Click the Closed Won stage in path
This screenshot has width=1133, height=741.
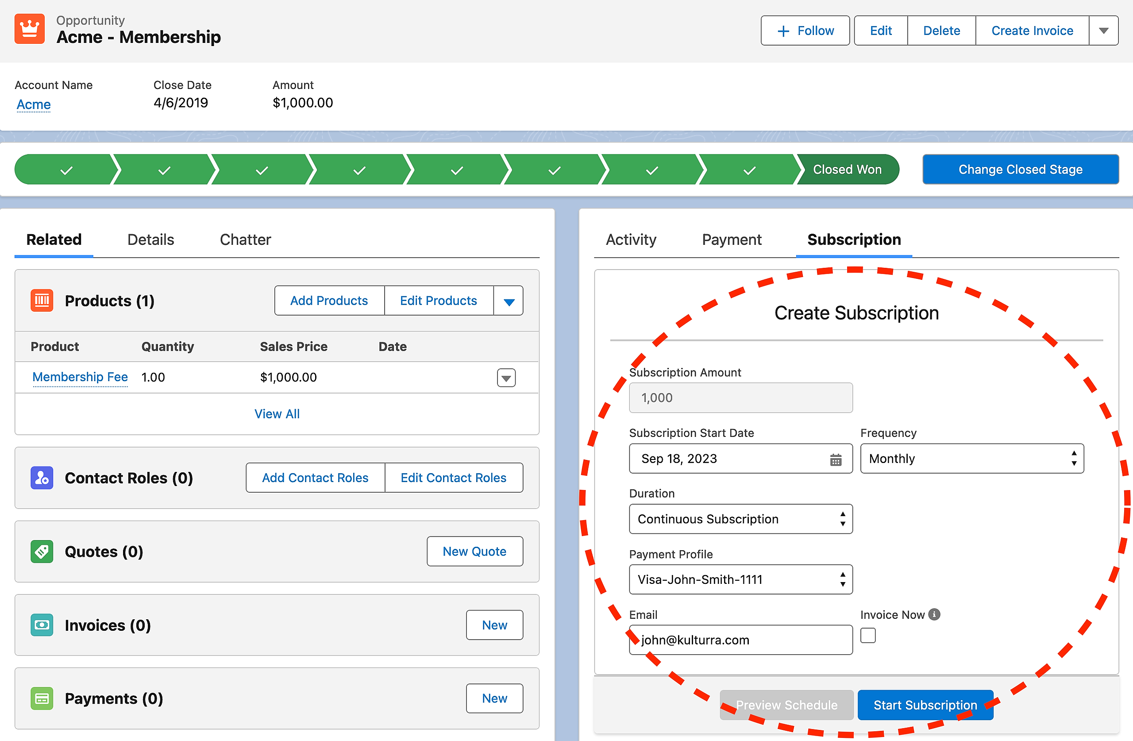tap(847, 170)
